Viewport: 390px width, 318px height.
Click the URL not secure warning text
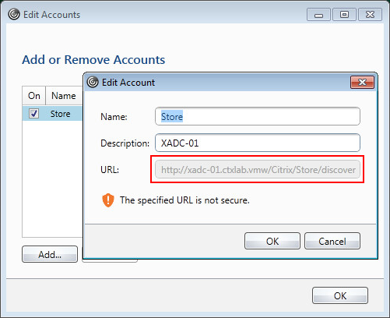[x=184, y=200]
